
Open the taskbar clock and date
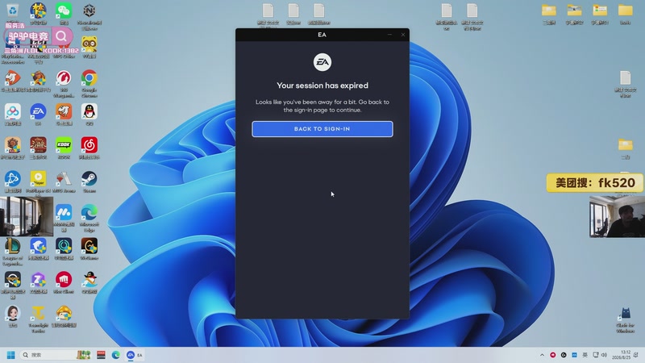[x=621, y=355]
